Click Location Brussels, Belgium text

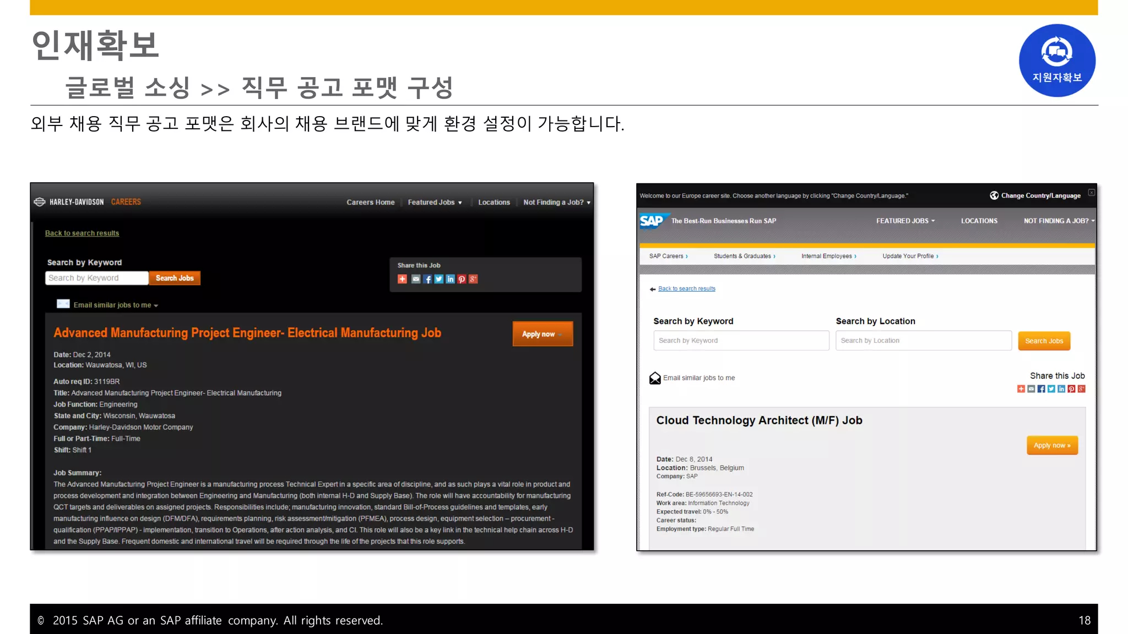[700, 468]
